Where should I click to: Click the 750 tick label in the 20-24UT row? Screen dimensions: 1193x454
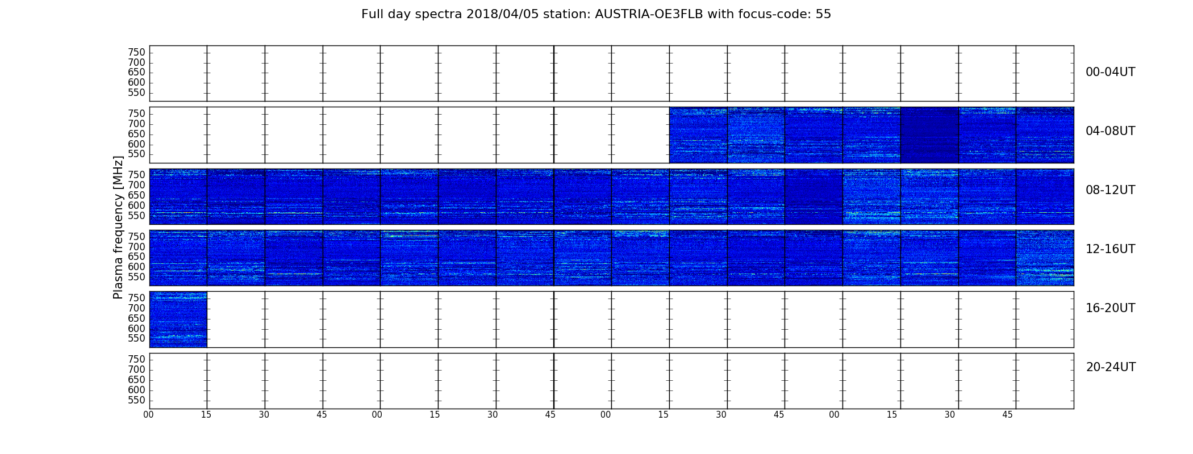pos(136,360)
